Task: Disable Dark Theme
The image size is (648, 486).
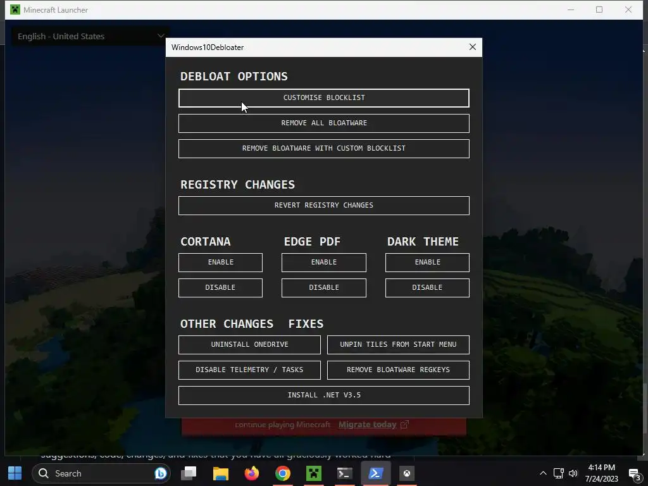Action: point(427,288)
